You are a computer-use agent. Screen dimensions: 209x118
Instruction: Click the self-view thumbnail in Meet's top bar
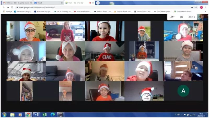pyautogui.click(x=203, y=17)
